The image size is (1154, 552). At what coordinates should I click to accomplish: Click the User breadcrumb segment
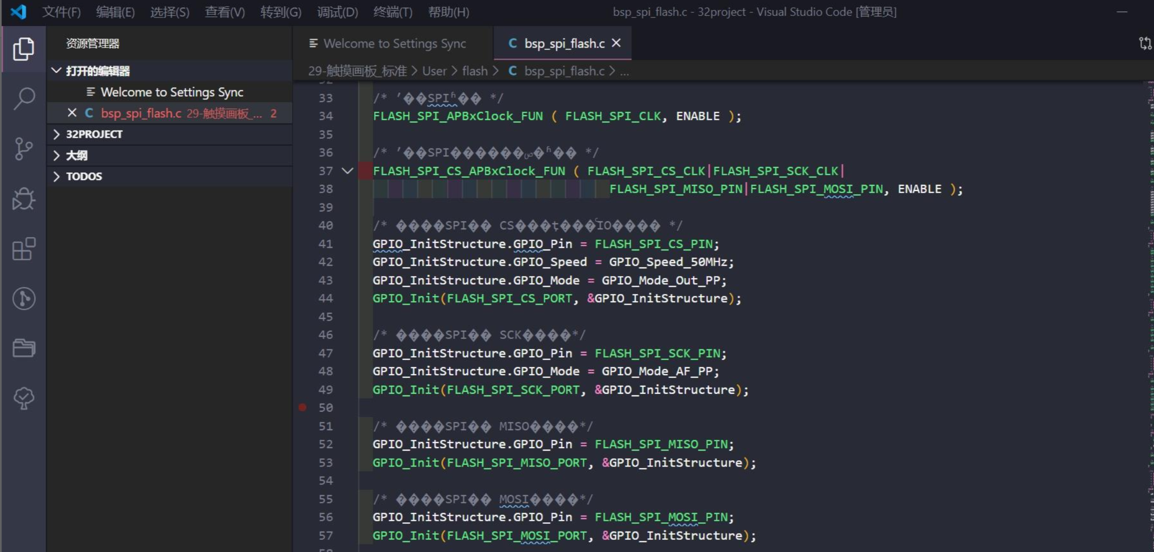pyautogui.click(x=434, y=71)
